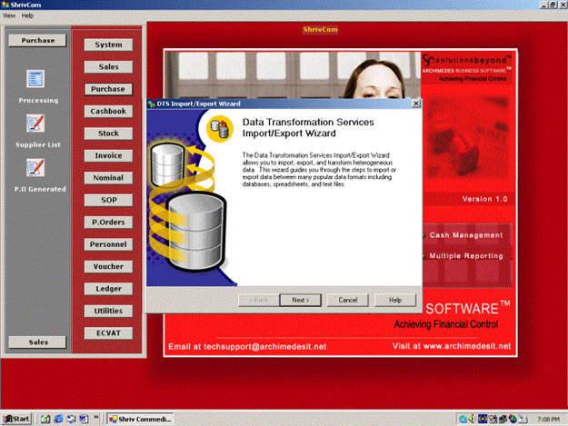Open the Help menu
Viewport: 568px width, 426px height.
point(27,15)
